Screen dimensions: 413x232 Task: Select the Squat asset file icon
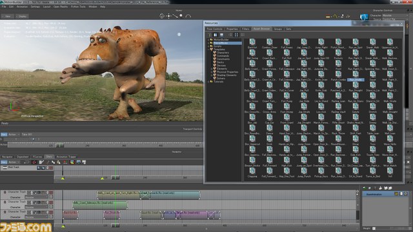(x=372, y=74)
